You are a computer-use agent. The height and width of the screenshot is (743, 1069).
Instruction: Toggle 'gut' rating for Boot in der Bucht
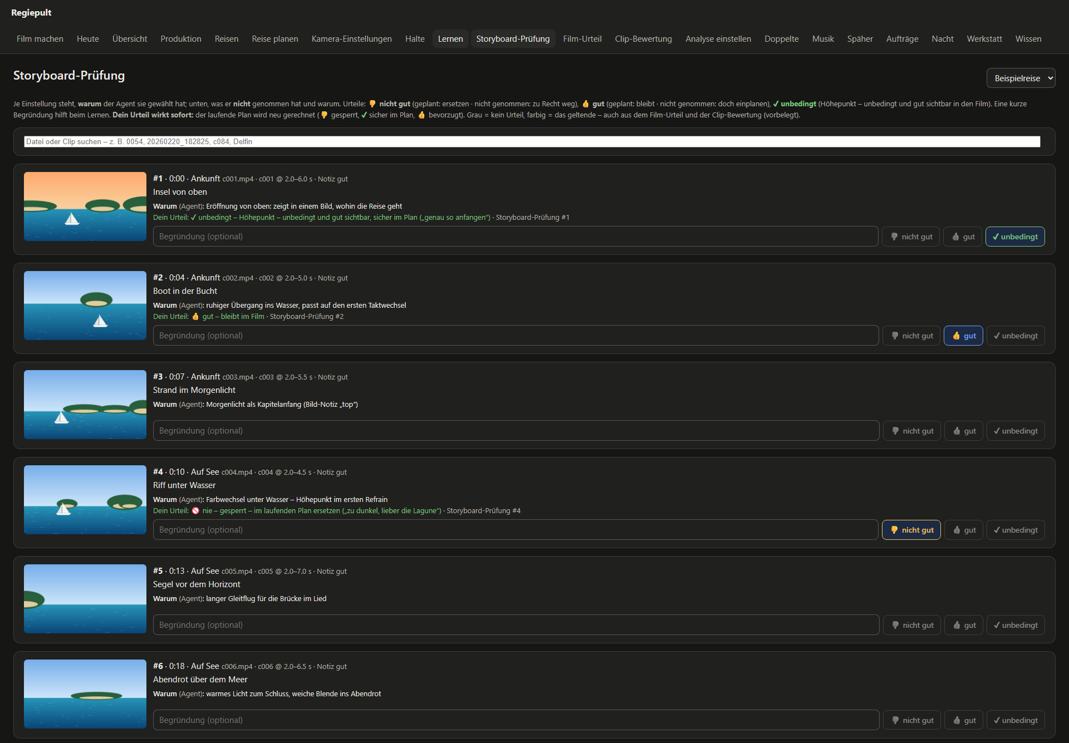click(963, 336)
